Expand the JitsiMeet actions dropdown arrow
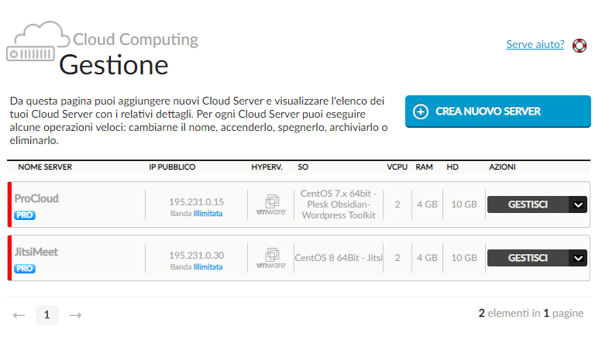This screenshot has height=347, width=609. (578, 258)
